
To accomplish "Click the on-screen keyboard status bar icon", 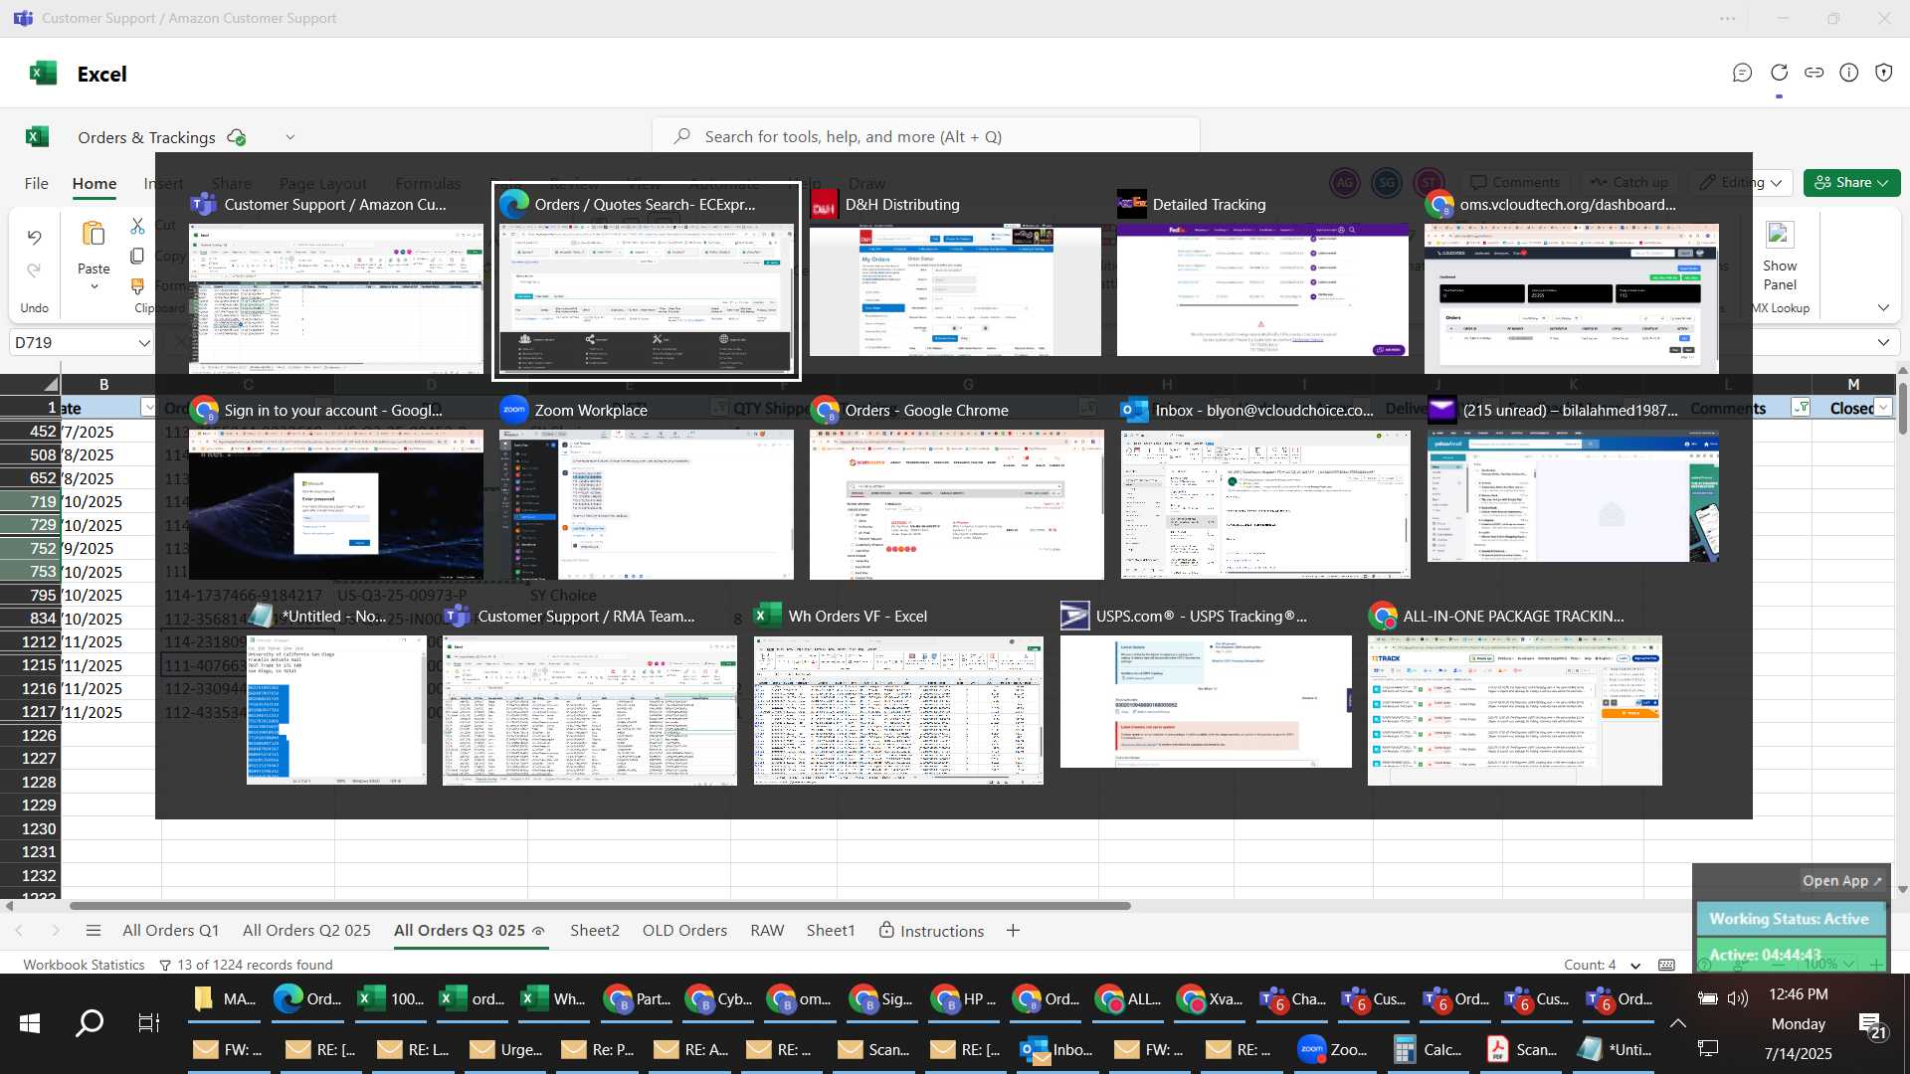I will coord(1667,965).
